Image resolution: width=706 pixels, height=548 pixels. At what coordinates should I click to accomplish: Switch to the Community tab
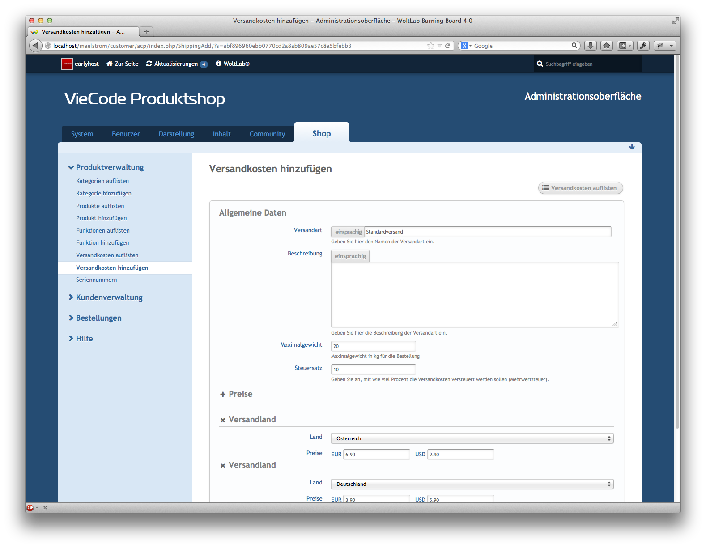pos(267,134)
